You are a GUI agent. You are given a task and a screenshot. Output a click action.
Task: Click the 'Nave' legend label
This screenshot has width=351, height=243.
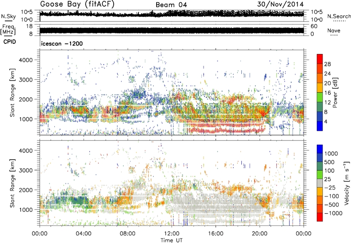click(x=334, y=30)
